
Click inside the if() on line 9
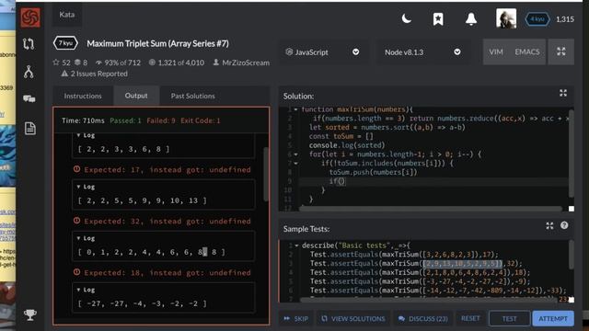point(341,181)
